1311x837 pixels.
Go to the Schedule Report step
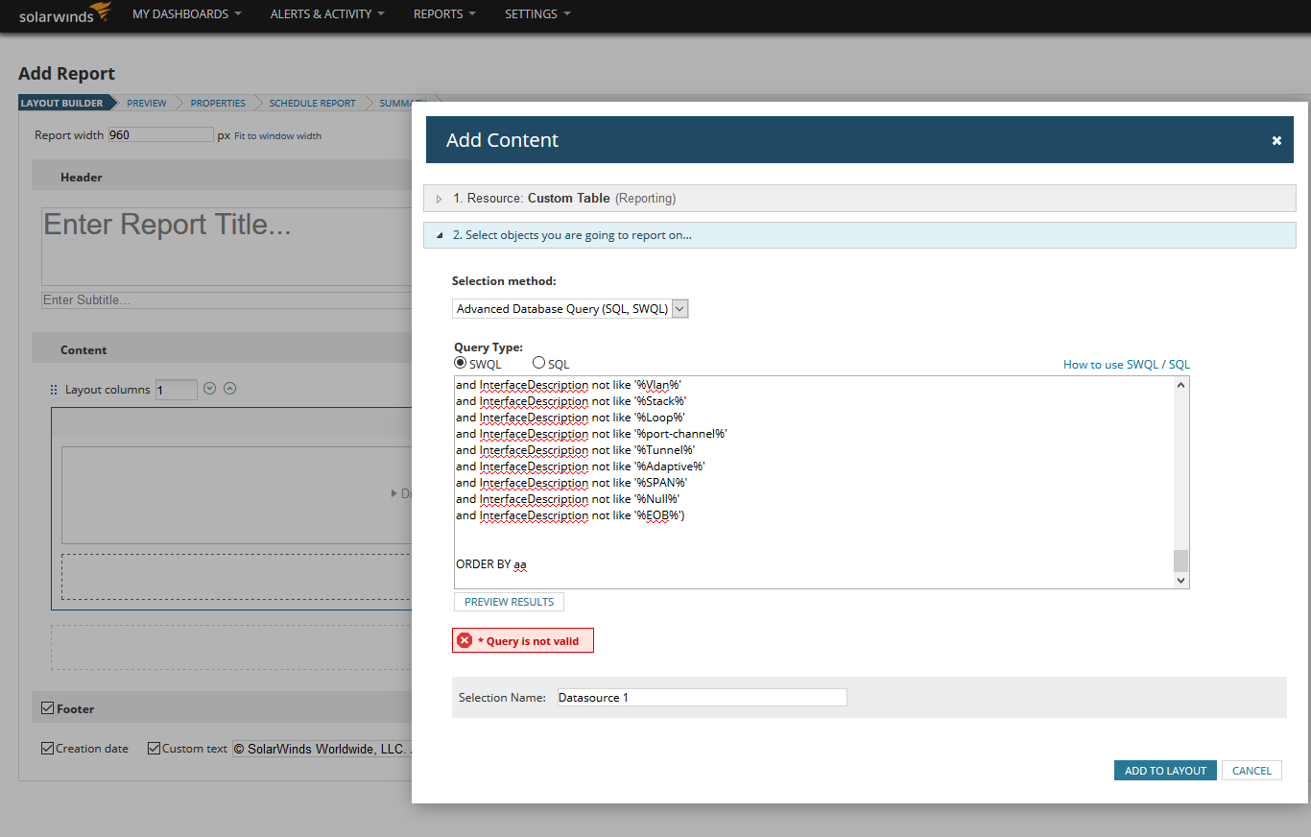click(312, 103)
